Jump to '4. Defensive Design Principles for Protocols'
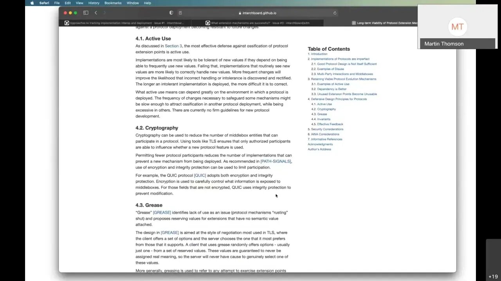The height and width of the screenshot is (281, 501). [337, 99]
